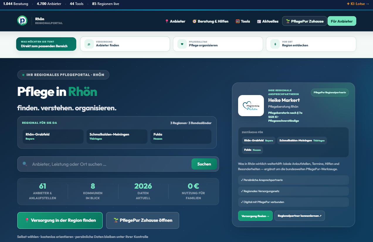Click the Digital mit PflegePur verbunden row
Image resolution: width=373 pixels, height=242 pixels.
click(294, 202)
